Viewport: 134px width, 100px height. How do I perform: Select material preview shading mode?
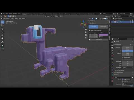tap(106, 19)
